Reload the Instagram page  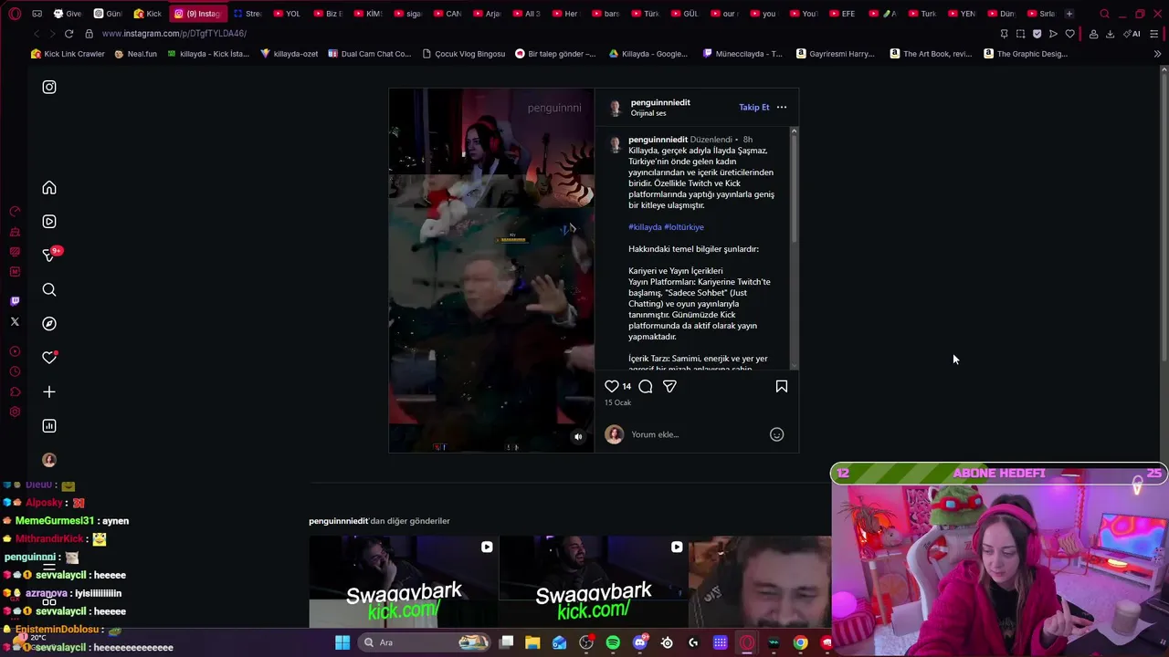click(x=68, y=34)
